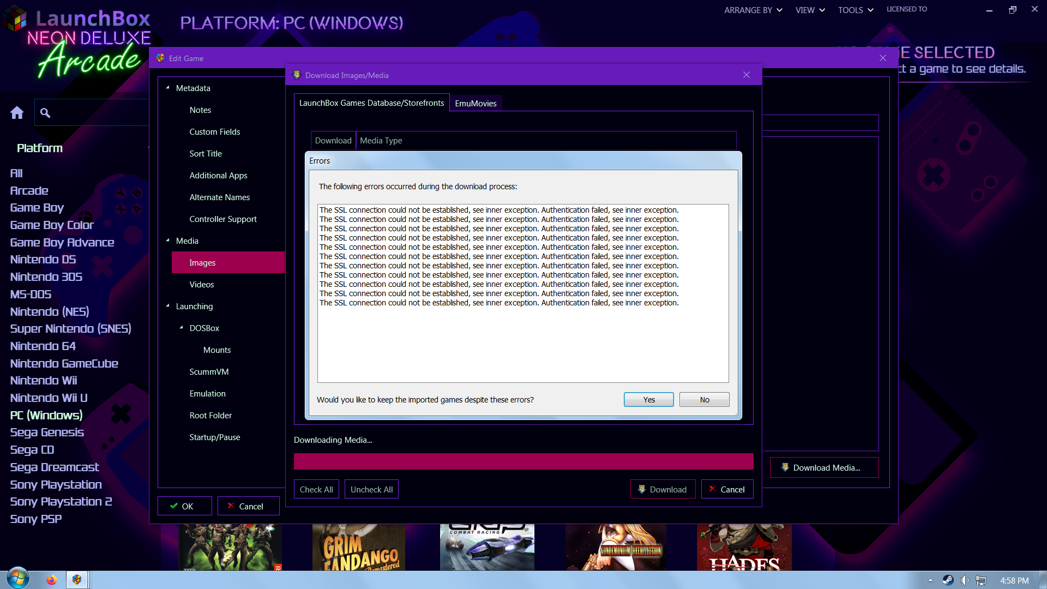Click the Download Images/Media title icon
This screenshot has width=1047, height=589.
297,75
